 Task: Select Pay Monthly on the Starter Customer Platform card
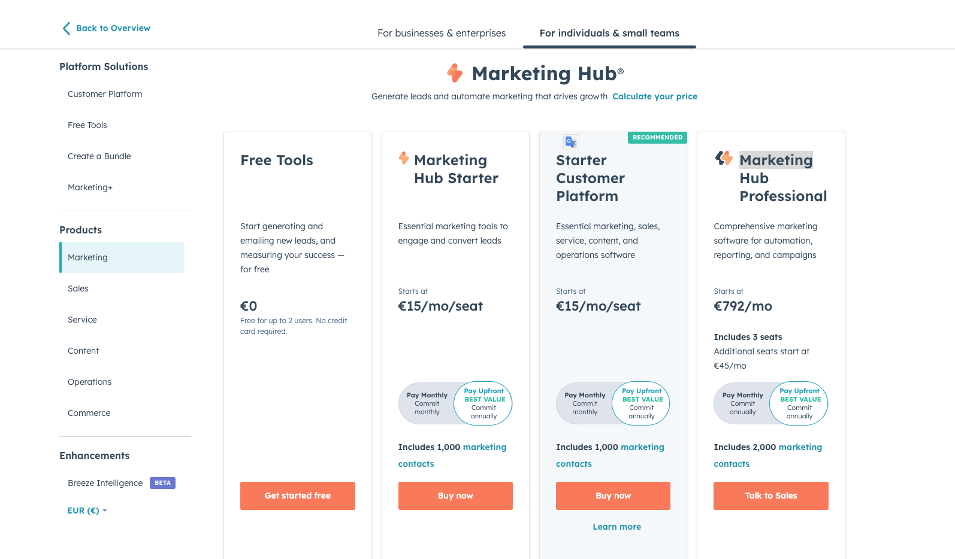click(x=585, y=403)
